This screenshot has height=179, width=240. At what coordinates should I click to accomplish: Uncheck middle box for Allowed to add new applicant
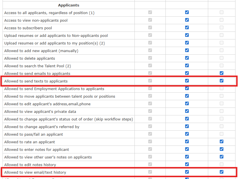coord(187,50)
